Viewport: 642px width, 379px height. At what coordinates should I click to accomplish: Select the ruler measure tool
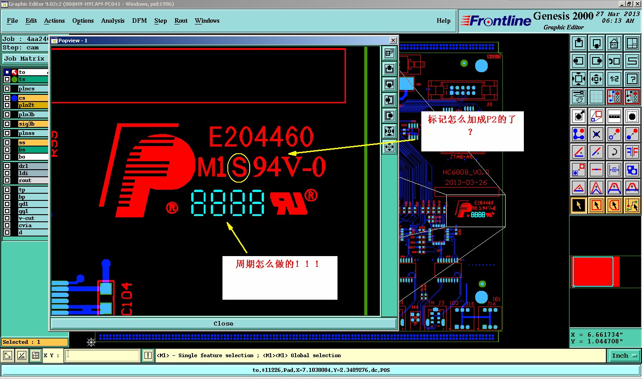pos(614,116)
